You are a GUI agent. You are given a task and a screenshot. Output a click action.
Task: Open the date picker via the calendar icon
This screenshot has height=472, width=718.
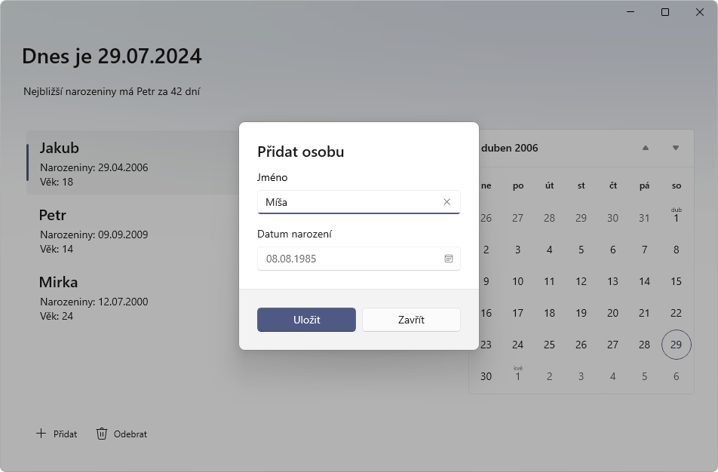pyautogui.click(x=450, y=259)
